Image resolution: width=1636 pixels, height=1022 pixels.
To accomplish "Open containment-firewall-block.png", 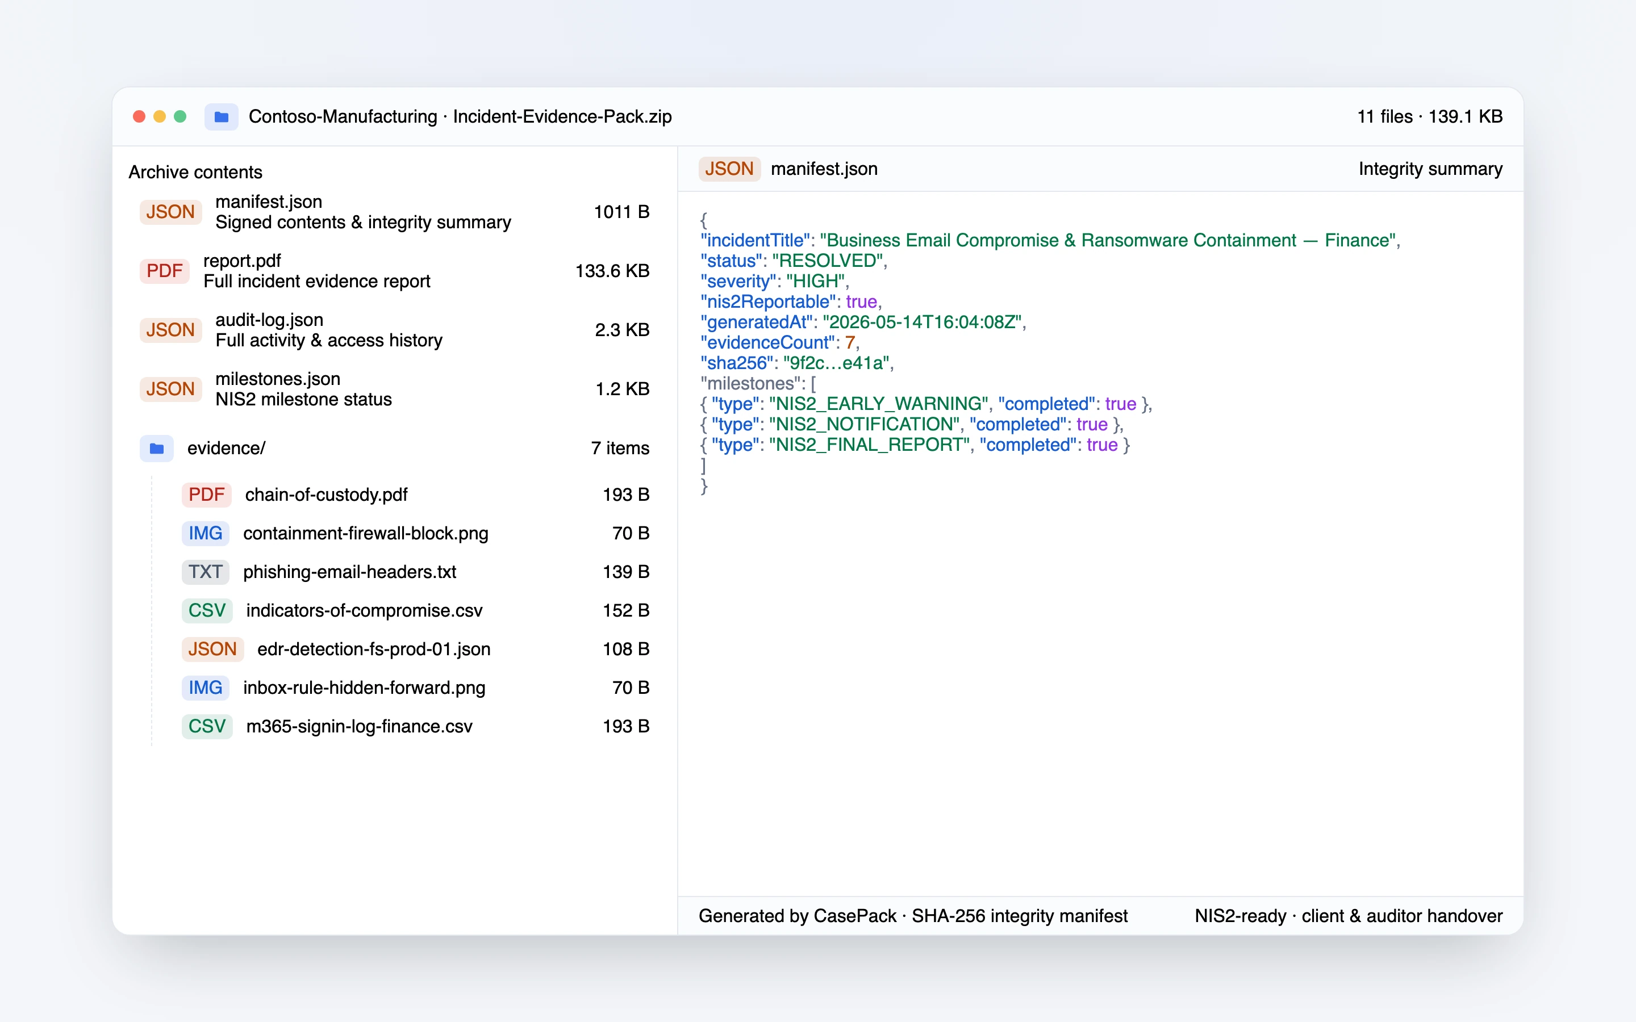I will 416,533.
